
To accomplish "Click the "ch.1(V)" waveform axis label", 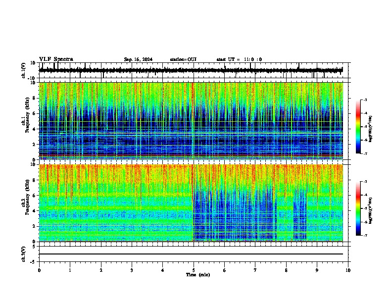I will pyautogui.click(x=24, y=70).
